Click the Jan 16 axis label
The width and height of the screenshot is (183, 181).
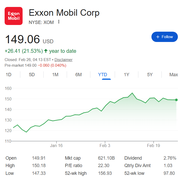tap(56, 146)
